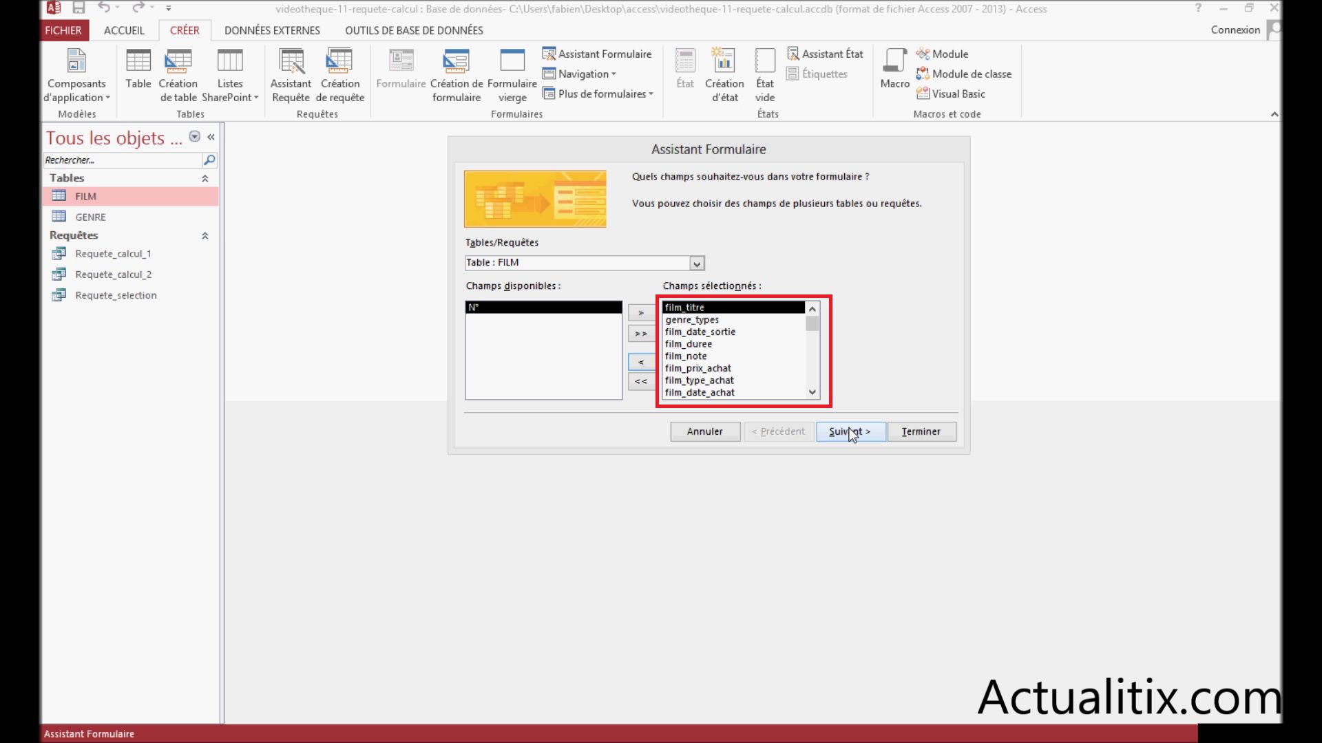This screenshot has height=743, width=1322.
Task: Click Module de classe
Action: coord(963,74)
